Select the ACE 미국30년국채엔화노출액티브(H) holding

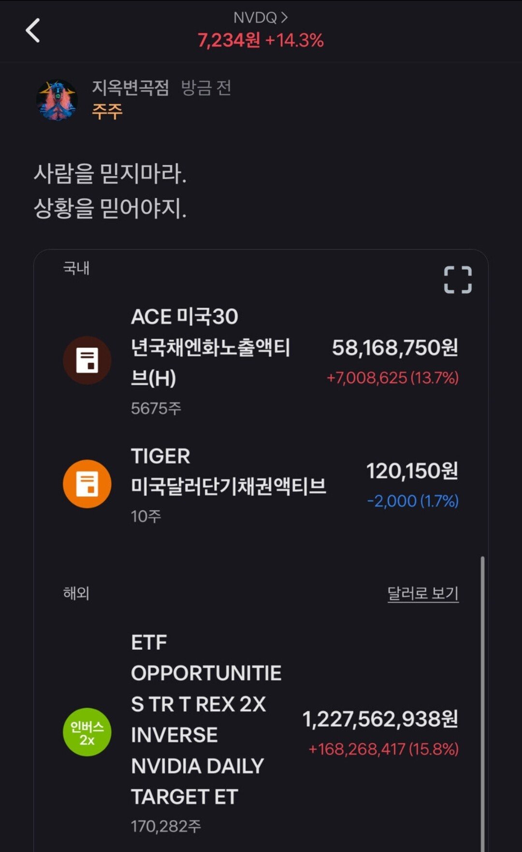coord(211,347)
